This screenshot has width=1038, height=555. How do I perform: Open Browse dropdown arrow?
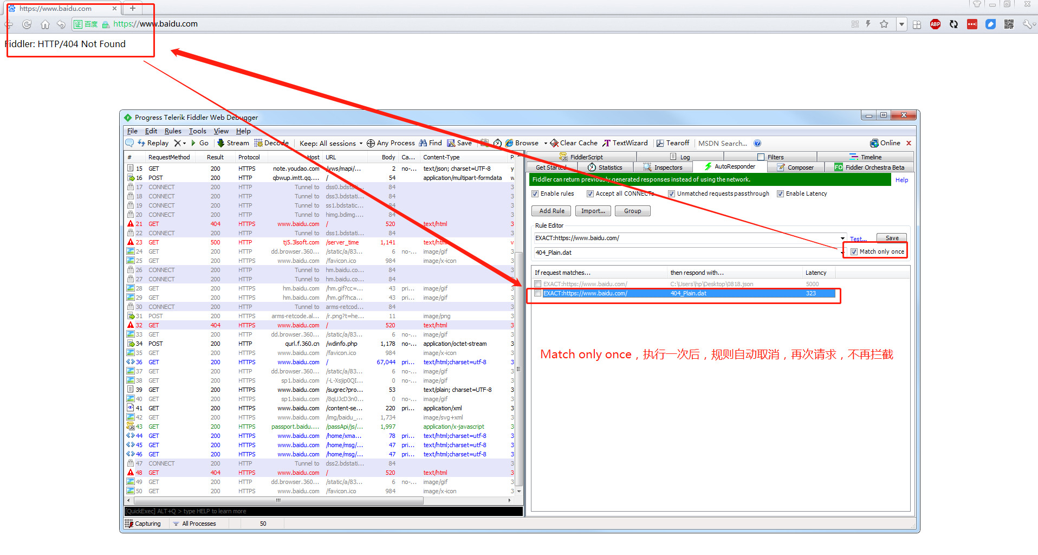pyautogui.click(x=546, y=143)
